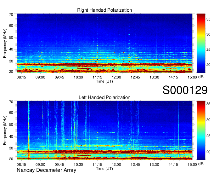Select the upper plot's colorbar

coord(201,43)
